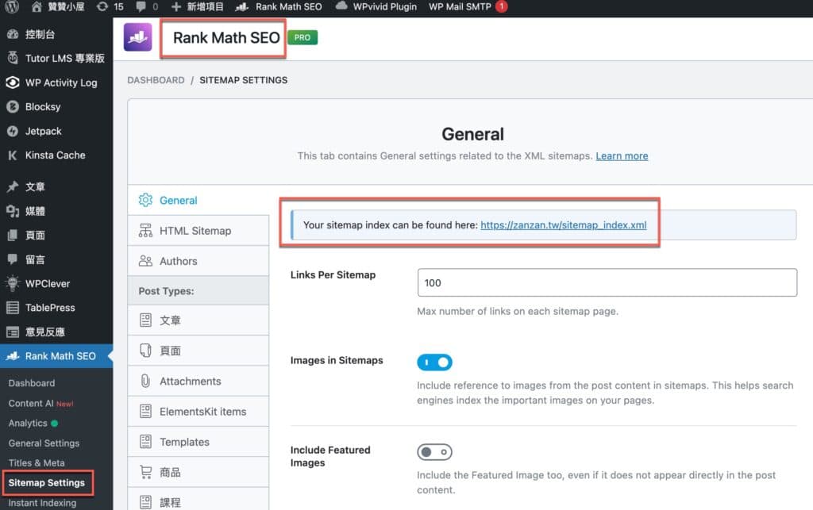
Task: Click the updates icon showing 15
Action: coord(102,6)
